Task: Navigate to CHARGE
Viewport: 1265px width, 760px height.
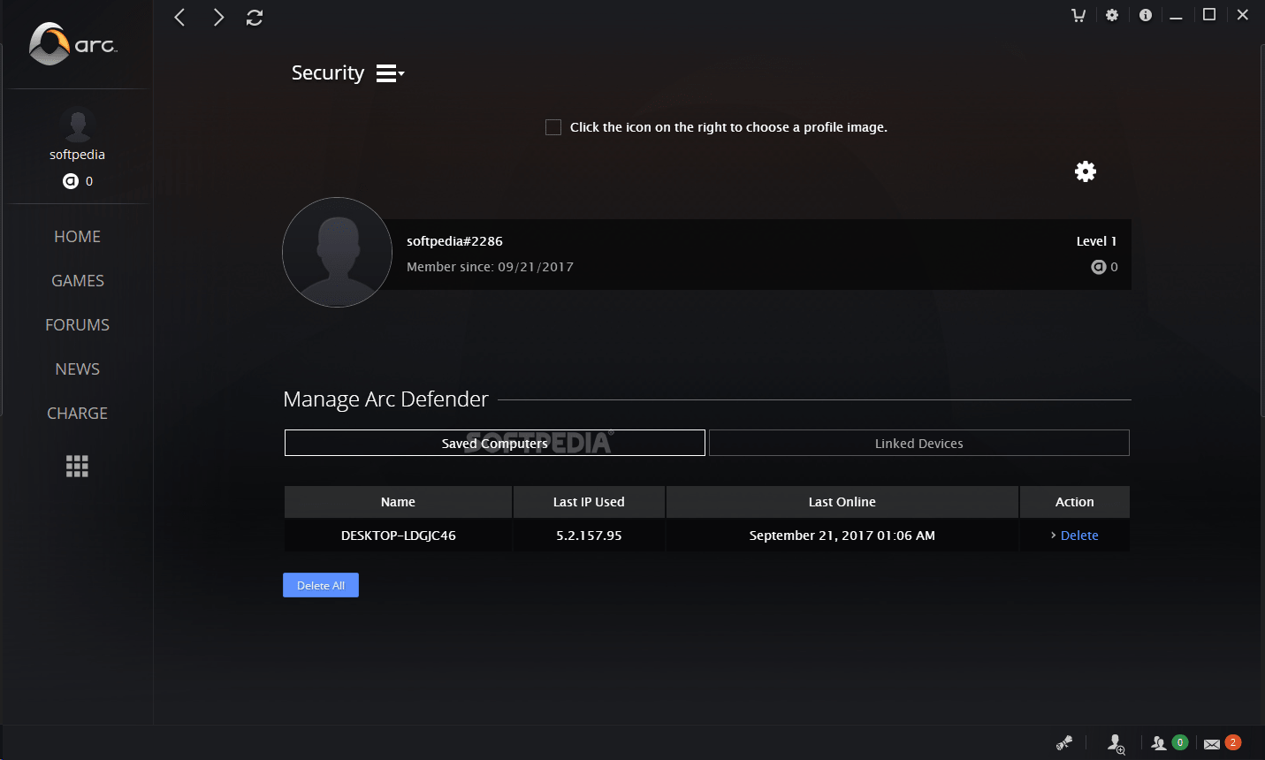Action: 77,414
